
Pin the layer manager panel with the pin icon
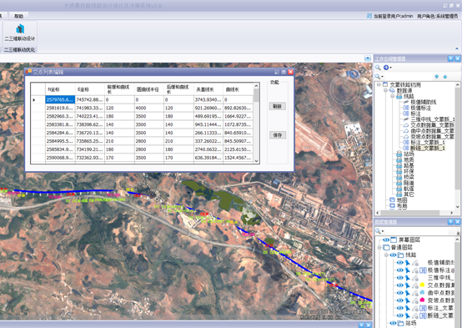point(451,221)
